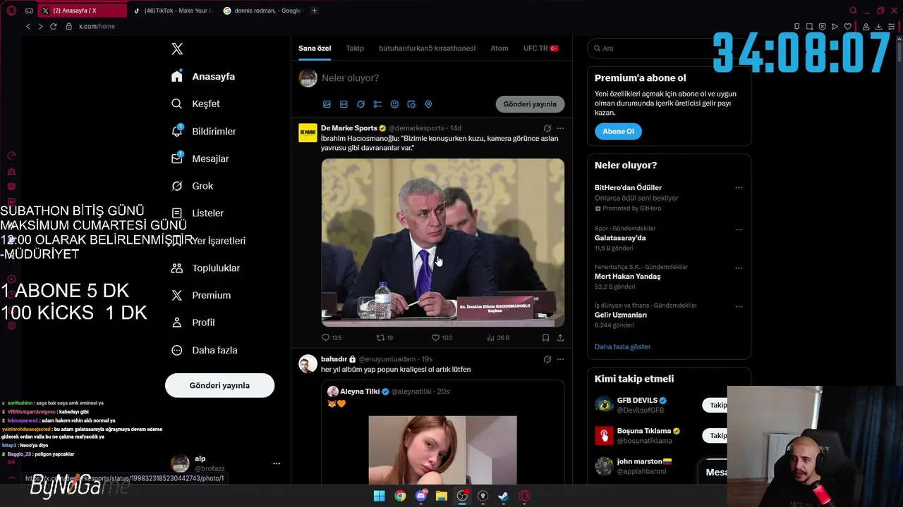
Task: Switch to Atom tab
Action: (x=499, y=48)
